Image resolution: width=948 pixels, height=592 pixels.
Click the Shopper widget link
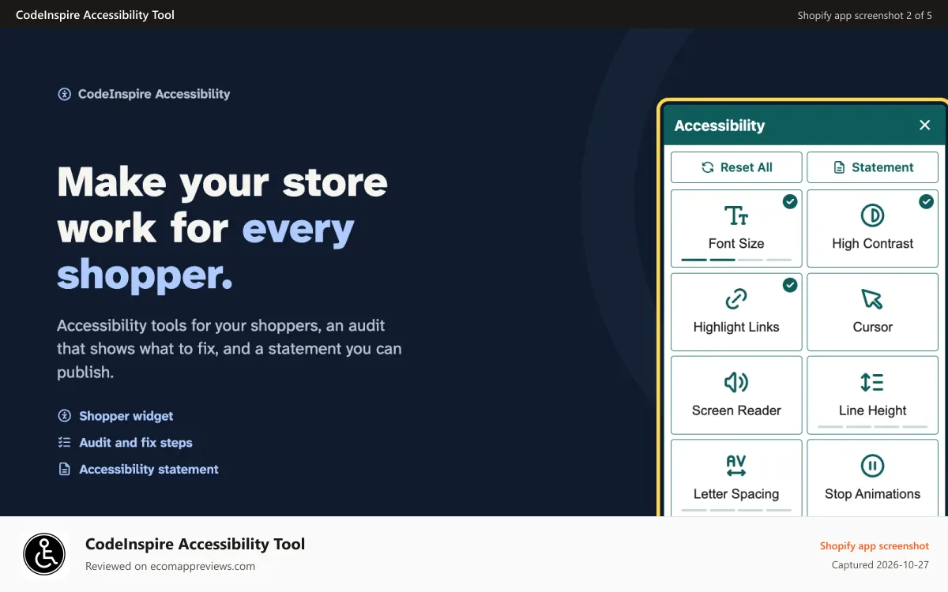[x=126, y=416]
